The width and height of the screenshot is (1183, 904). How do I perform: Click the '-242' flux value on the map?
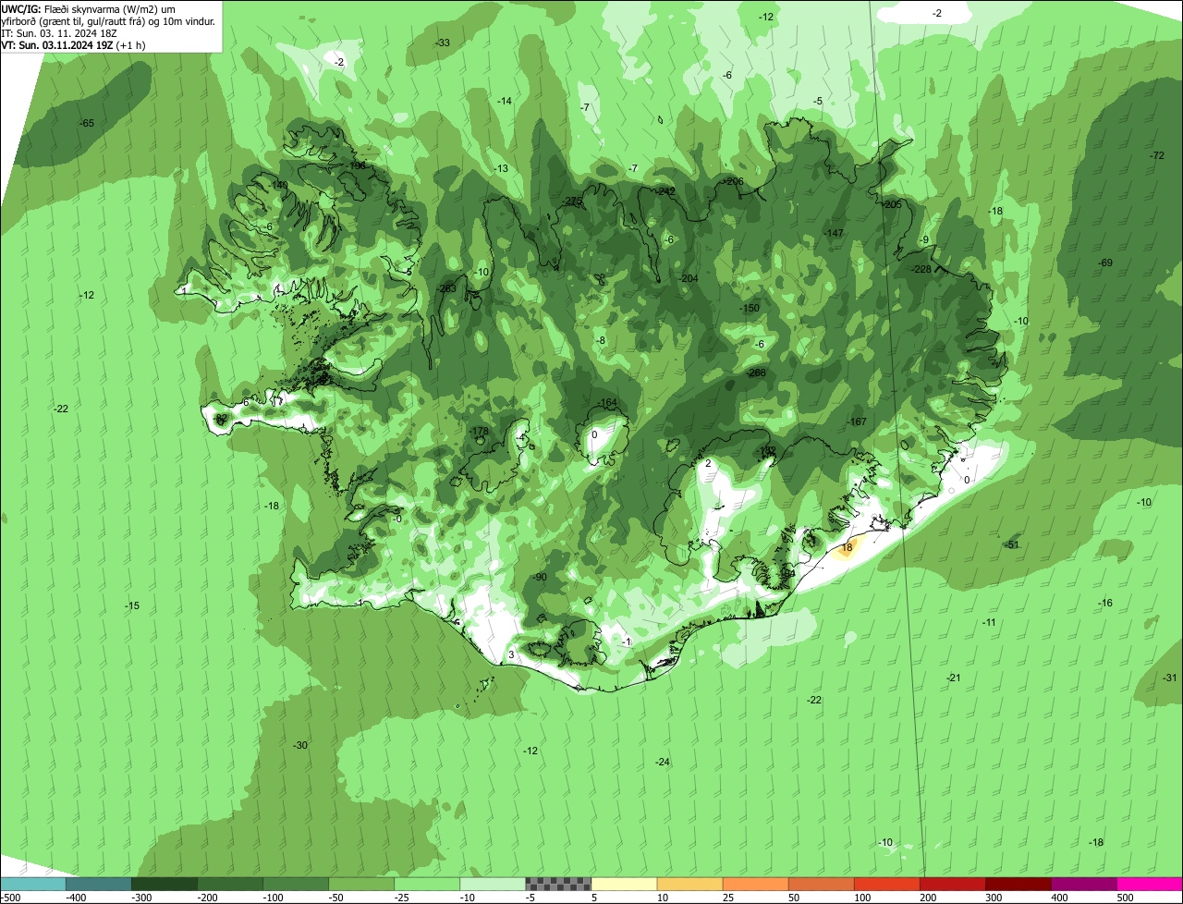tap(665, 191)
